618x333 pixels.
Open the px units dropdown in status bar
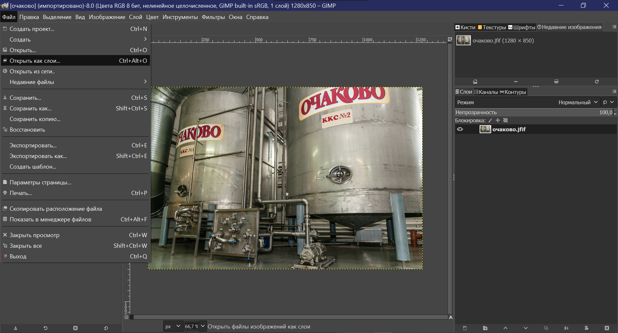[x=173, y=326]
